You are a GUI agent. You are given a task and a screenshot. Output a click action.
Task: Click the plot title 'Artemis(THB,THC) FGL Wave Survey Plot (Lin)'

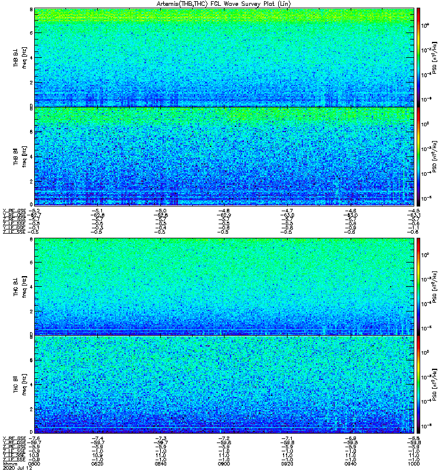pyautogui.click(x=224, y=4)
